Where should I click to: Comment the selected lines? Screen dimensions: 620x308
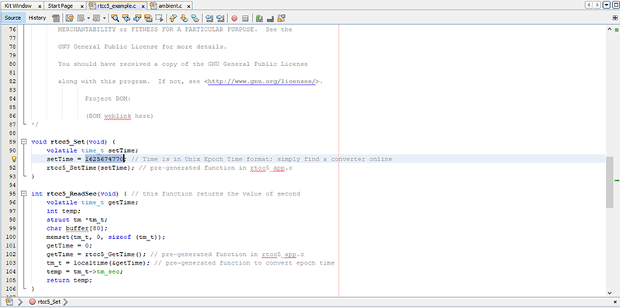[x=259, y=18]
